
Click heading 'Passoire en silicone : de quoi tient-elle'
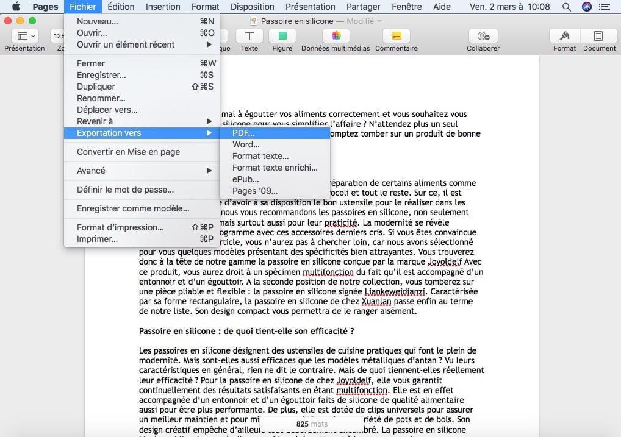(246, 332)
